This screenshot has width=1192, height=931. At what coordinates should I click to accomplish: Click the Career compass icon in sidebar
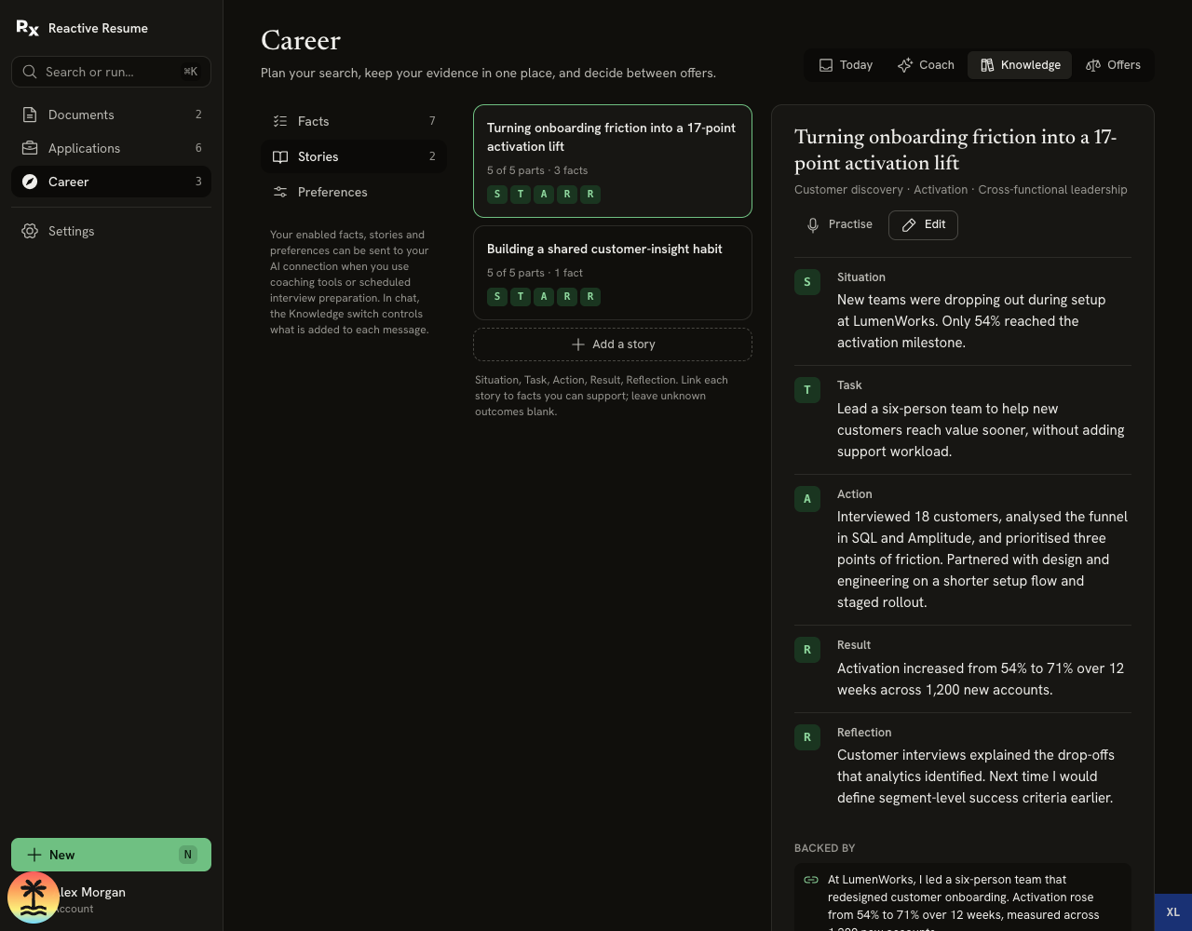[x=30, y=182]
